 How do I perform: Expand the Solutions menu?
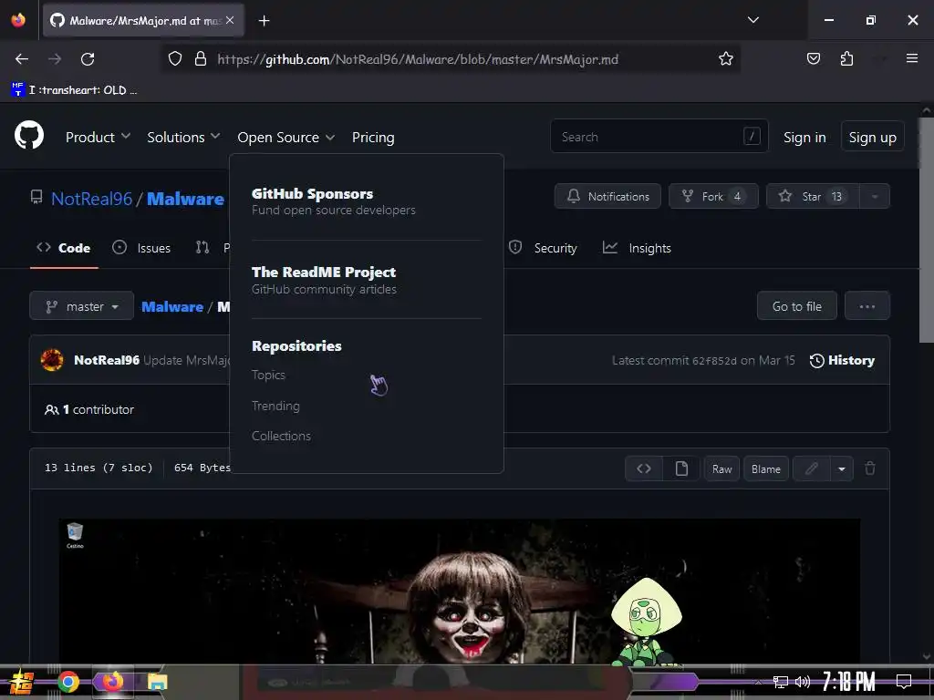click(x=183, y=138)
